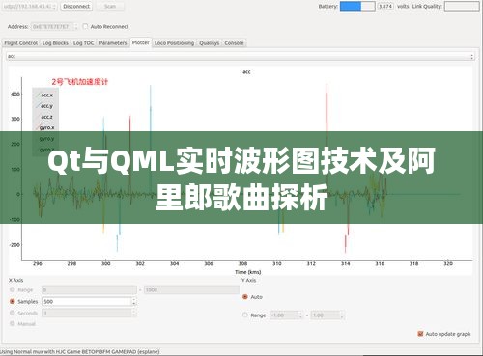
Task: Click the acc.y legend entry
Action: tap(45, 106)
